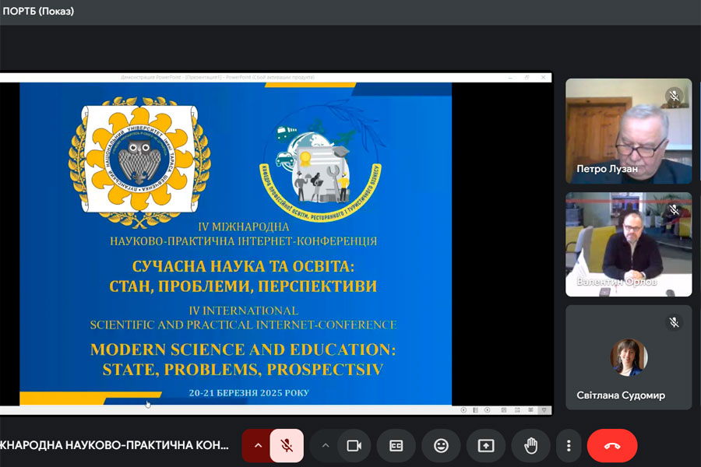
Task: Expand video settings arrow beside camera
Action: click(326, 445)
